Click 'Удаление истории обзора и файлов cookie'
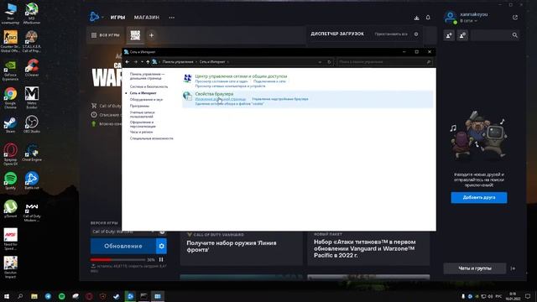 (x=229, y=103)
